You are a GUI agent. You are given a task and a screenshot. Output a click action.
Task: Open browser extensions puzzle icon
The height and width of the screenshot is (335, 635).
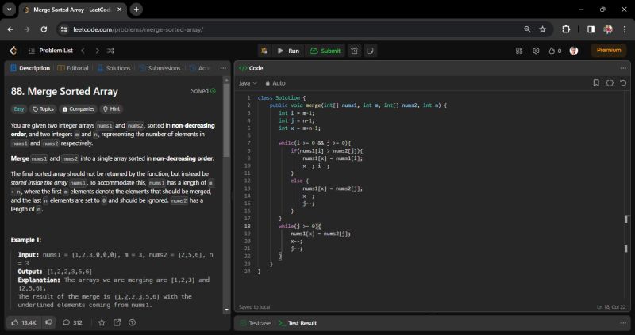[x=566, y=29]
